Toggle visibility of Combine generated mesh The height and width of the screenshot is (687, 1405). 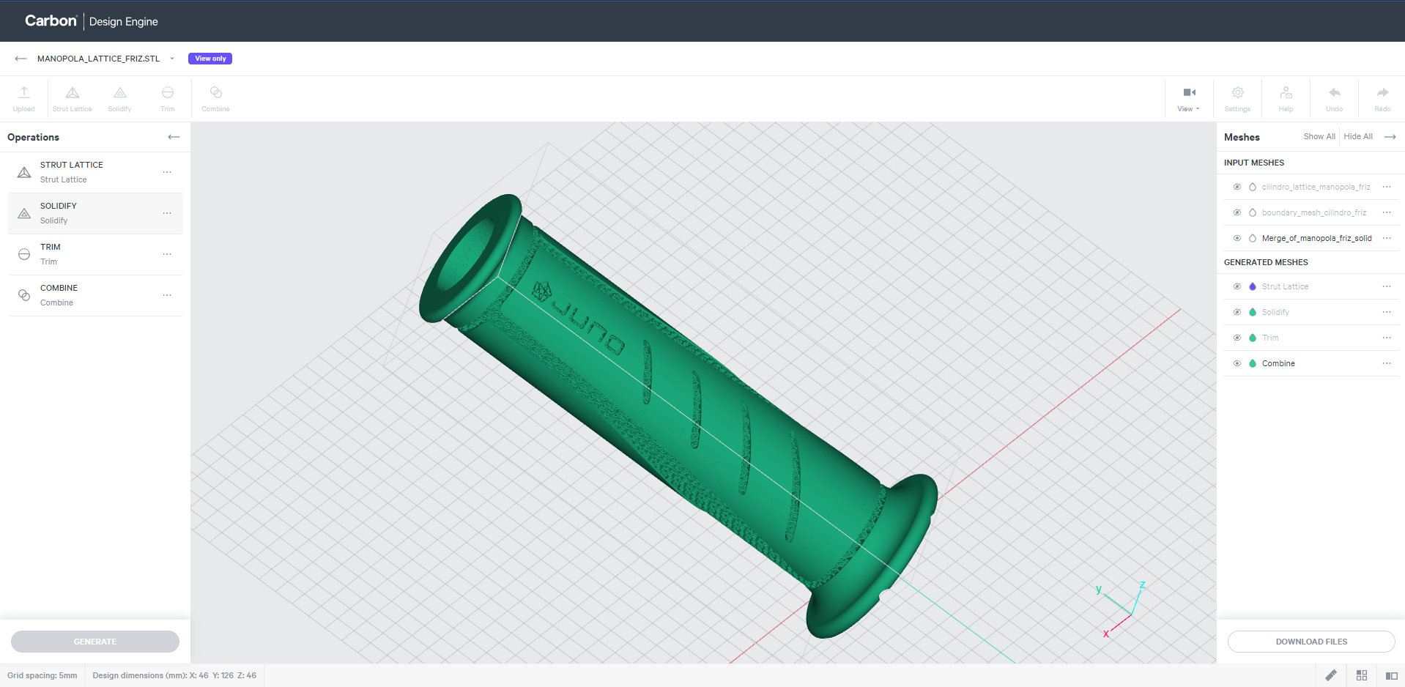coord(1237,363)
